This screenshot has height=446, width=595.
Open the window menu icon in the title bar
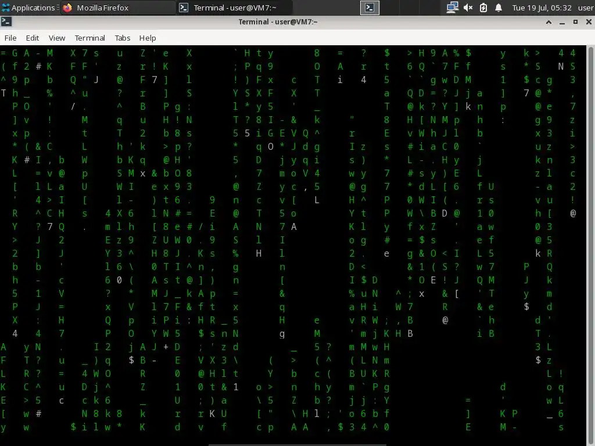coord(6,22)
